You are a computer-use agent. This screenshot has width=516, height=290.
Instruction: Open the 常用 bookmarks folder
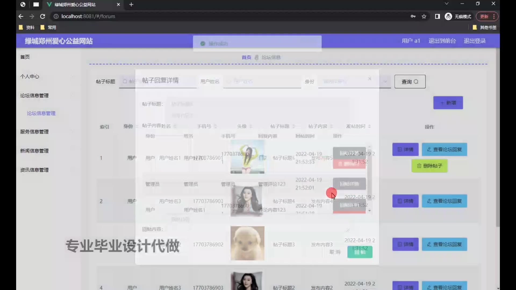48,27
